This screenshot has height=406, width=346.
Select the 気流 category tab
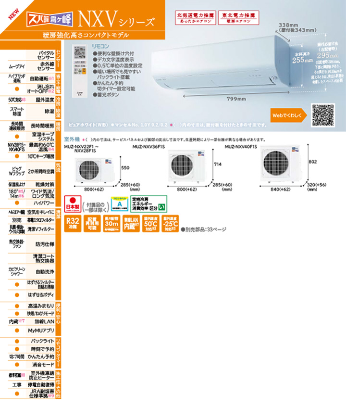[58, 184]
